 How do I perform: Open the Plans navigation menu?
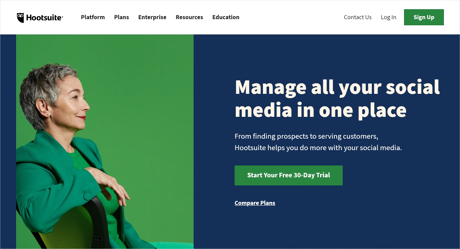[x=122, y=17]
